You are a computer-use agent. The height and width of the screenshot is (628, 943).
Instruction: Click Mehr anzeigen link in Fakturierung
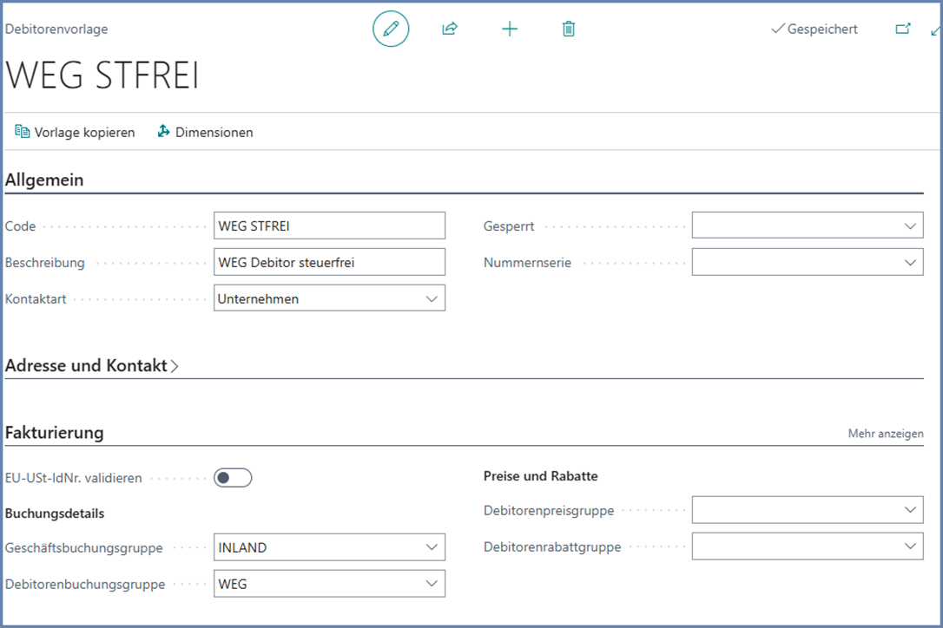885,434
